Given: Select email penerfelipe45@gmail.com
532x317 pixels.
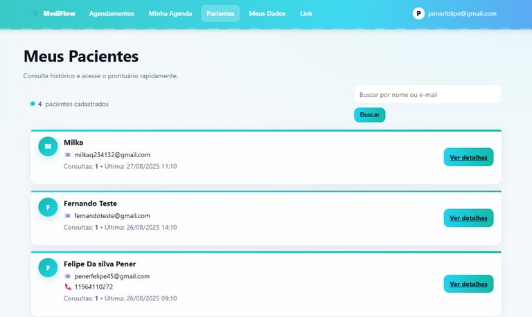Looking at the screenshot, I should point(112,276).
